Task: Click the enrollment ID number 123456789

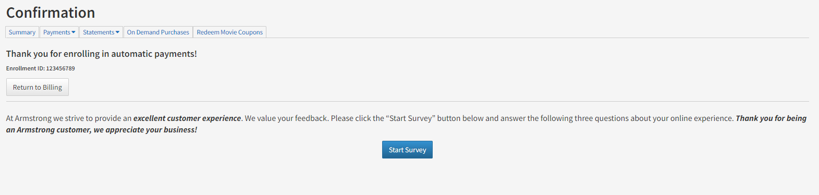Action: pos(60,68)
